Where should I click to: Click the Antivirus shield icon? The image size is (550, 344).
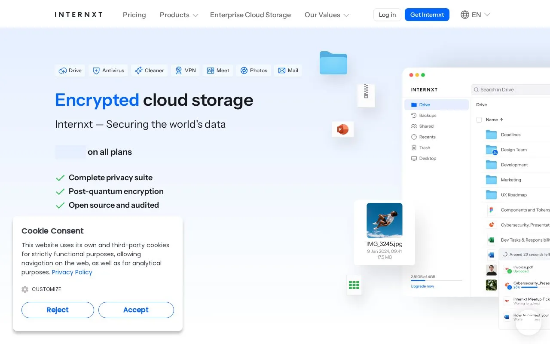[96, 71]
